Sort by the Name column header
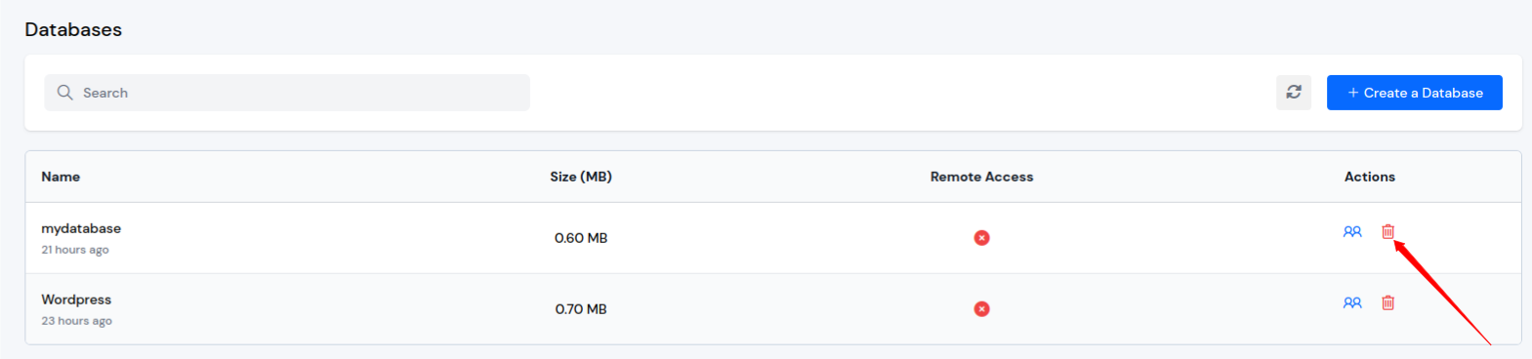This screenshot has width=1532, height=359. (61, 177)
